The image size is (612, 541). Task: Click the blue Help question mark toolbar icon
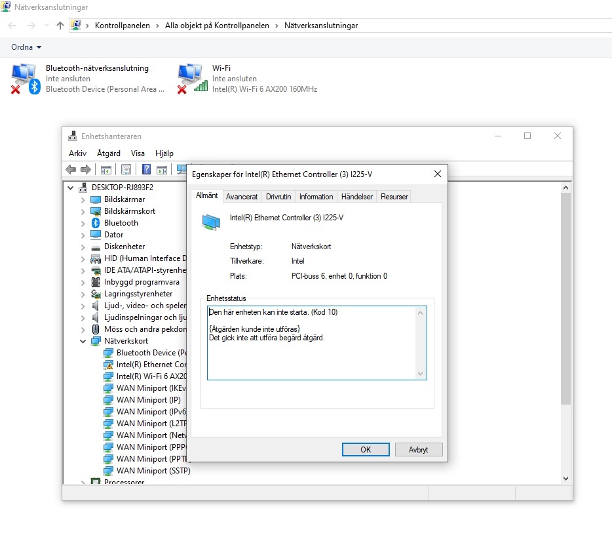click(146, 170)
